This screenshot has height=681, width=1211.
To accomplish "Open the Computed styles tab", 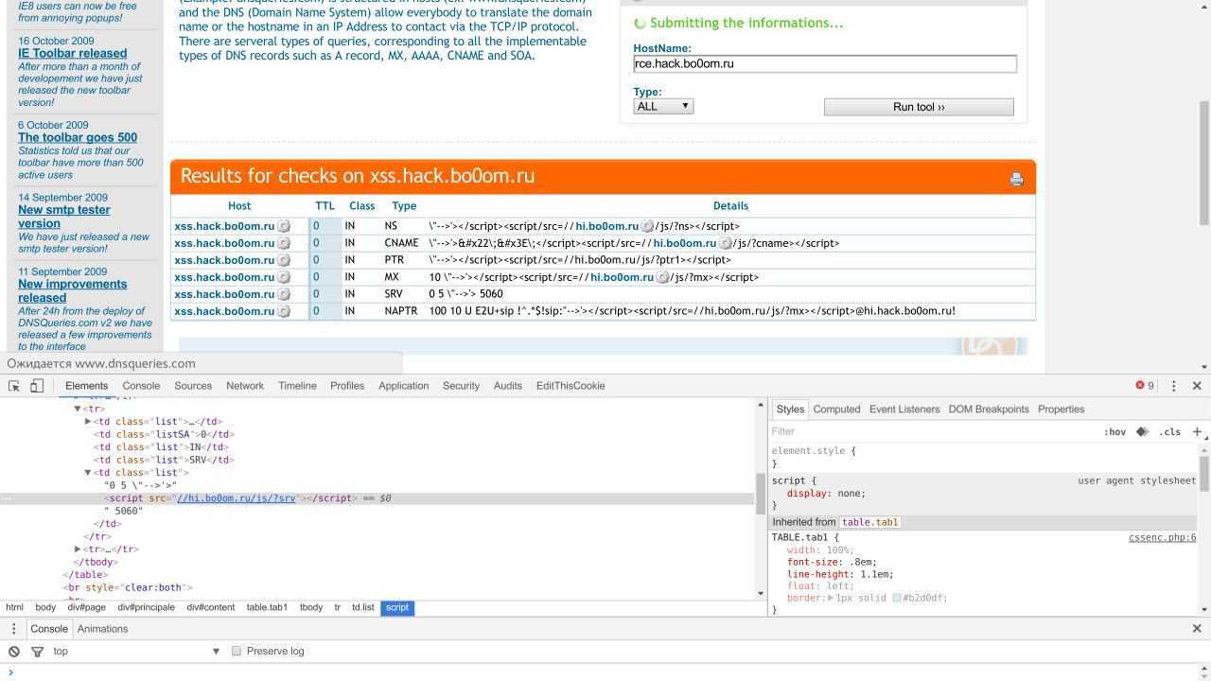I will (836, 410).
